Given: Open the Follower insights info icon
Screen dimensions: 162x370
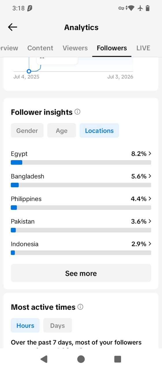Looking at the screenshot, I should (x=77, y=112).
